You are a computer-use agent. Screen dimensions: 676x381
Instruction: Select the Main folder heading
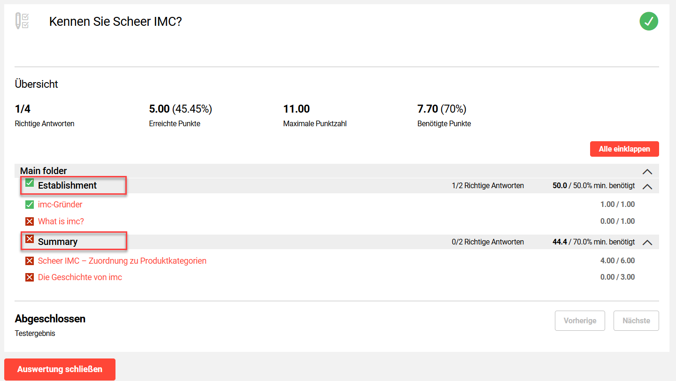pyautogui.click(x=44, y=171)
